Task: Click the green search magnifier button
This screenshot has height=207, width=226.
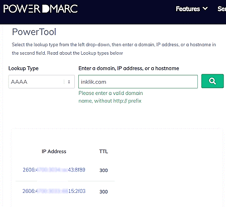Action: pos(212,81)
